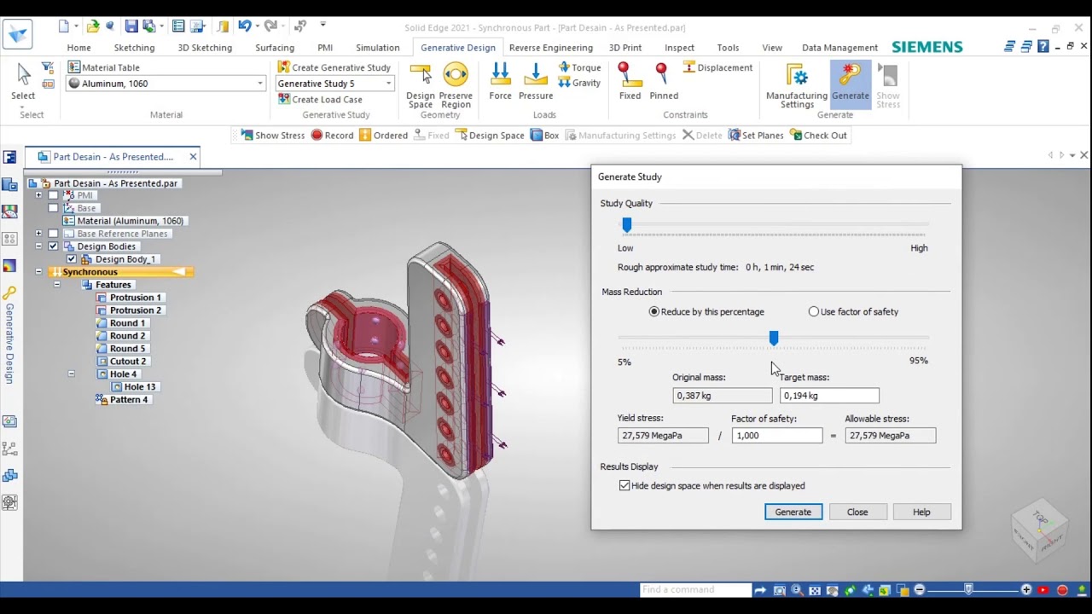Collapse the Design Bodies node

coord(38,246)
